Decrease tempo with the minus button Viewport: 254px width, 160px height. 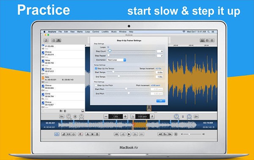pos(106,117)
